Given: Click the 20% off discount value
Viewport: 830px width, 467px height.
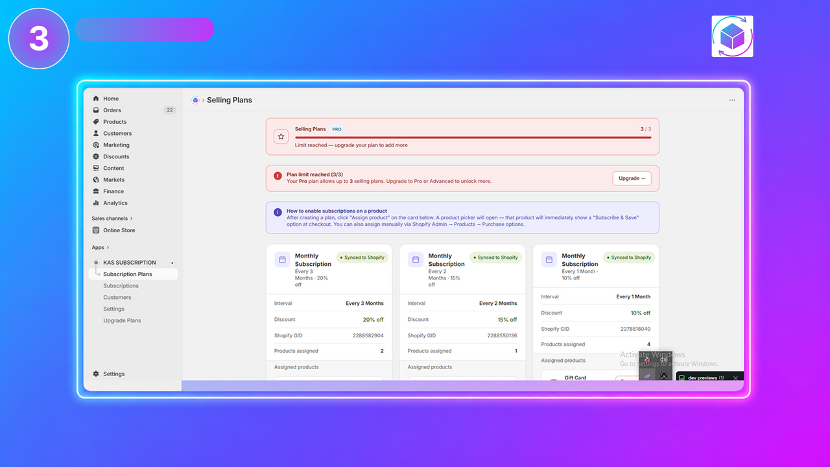Looking at the screenshot, I should click(373, 320).
